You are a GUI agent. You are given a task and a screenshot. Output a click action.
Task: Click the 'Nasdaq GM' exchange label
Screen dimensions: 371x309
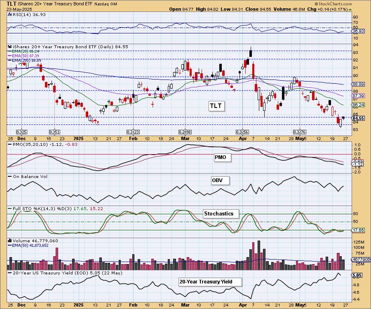[x=106, y=4]
